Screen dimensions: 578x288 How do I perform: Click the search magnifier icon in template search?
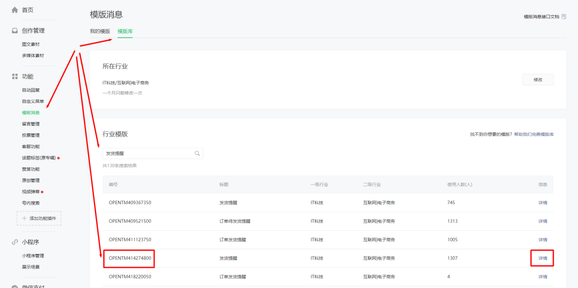197,153
